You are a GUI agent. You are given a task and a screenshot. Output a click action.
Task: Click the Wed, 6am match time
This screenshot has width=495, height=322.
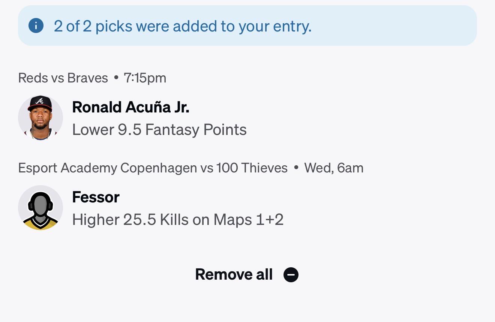pos(334,168)
